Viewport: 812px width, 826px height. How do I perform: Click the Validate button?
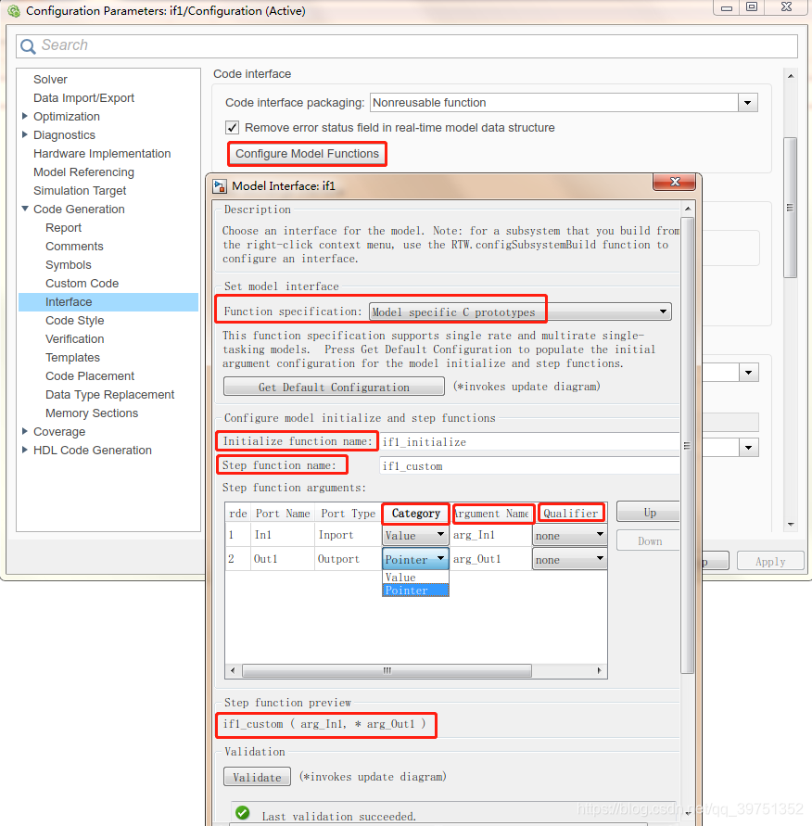(x=257, y=777)
